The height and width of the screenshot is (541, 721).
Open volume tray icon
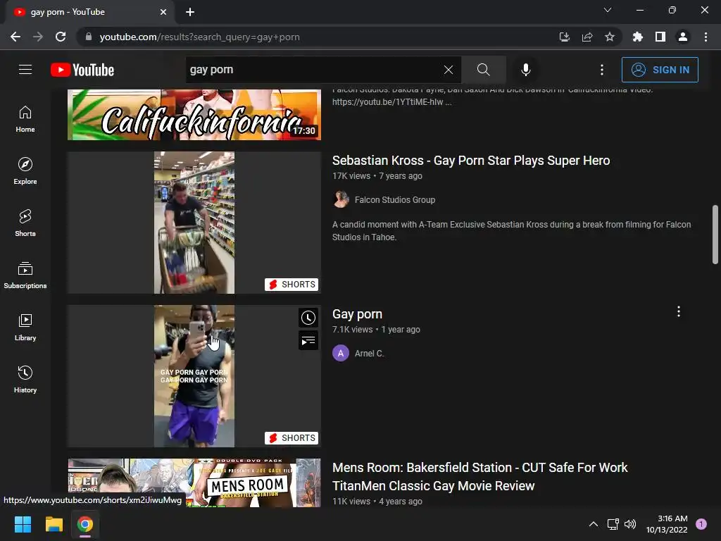click(630, 524)
